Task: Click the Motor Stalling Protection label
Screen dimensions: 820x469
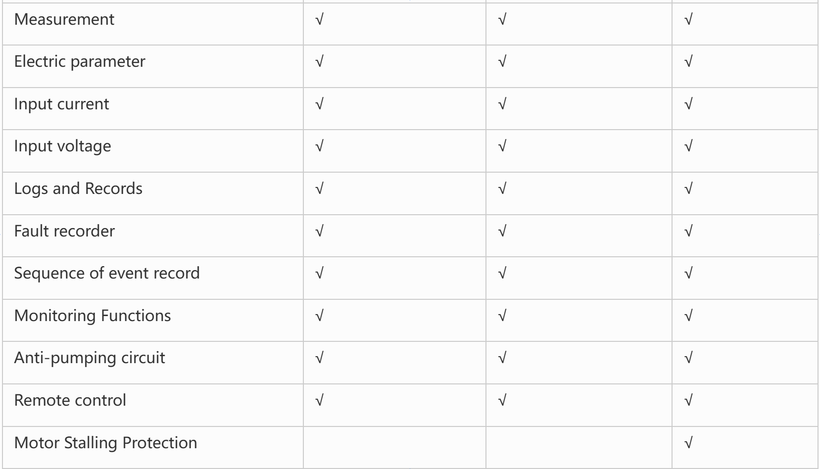Action: [x=105, y=443]
